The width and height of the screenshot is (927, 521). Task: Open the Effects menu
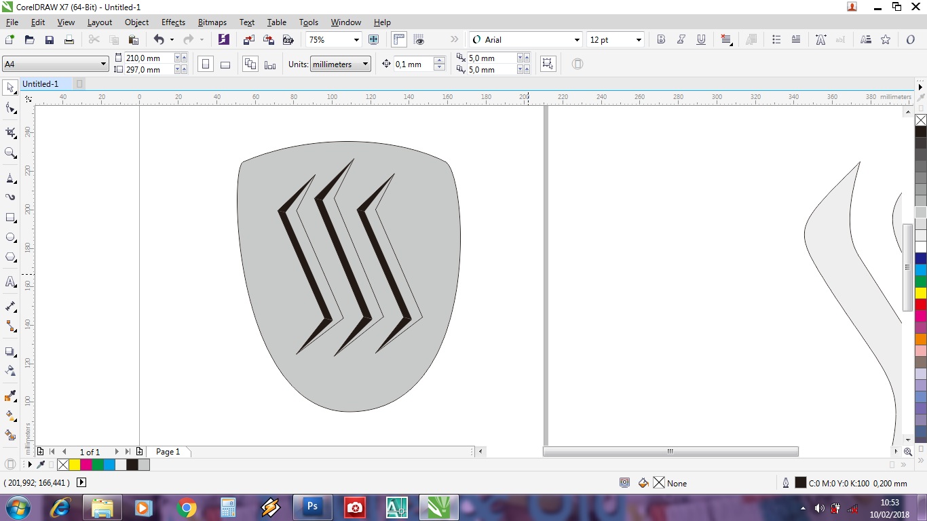(173, 22)
